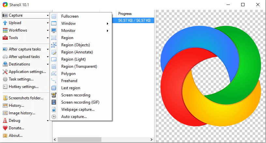Viewport: 266px width, 143px height.
Task: Click the Screen recording (GIF) film icon
Action: tap(54, 102)
